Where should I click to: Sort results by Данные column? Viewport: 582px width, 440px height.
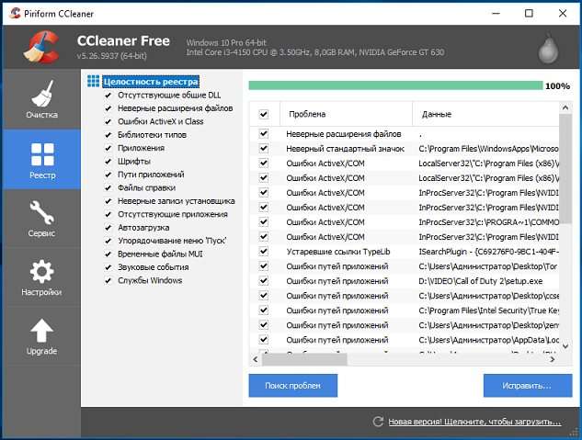(x=485, y=114)
